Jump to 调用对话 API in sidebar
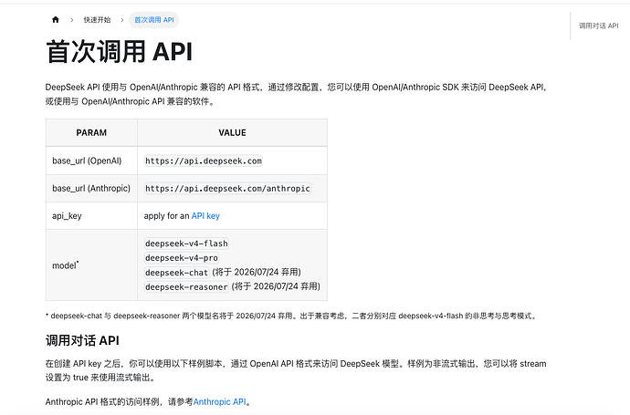Viewport: 630px width, 415px height. point(598,26)
